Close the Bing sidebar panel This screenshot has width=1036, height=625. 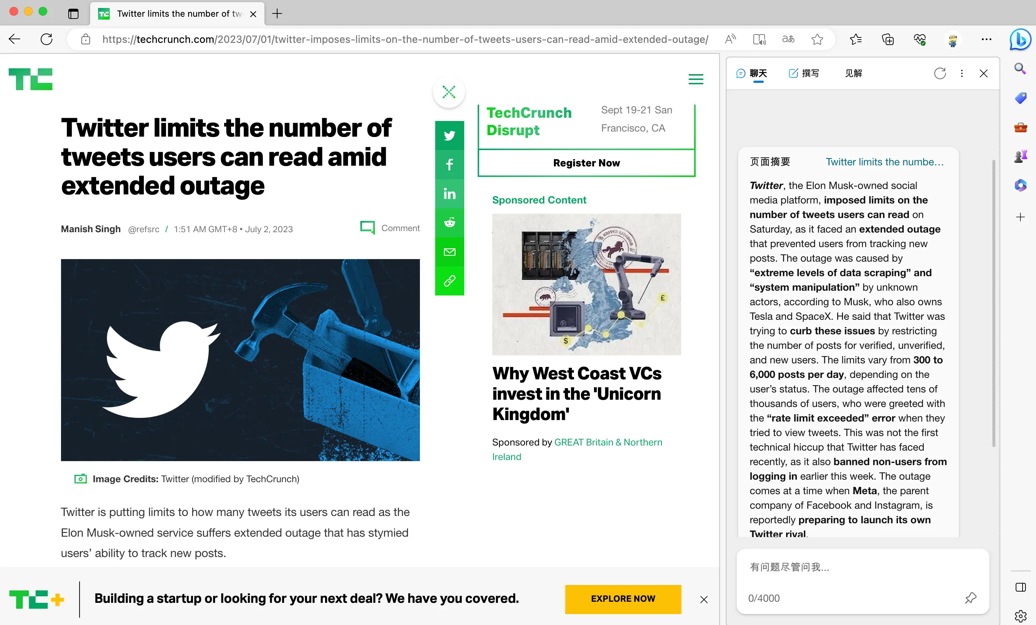coord(983,74)
